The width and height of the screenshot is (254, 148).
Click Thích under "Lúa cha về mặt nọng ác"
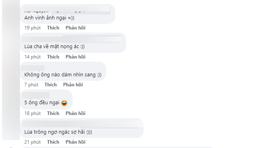pos(53,57)
